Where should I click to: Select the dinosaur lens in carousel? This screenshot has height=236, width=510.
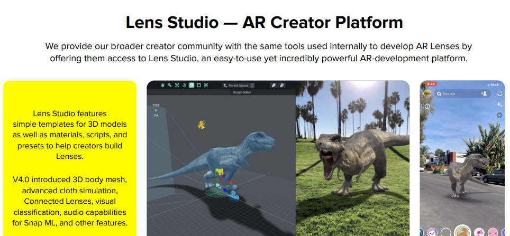click(x=462, y=231)
